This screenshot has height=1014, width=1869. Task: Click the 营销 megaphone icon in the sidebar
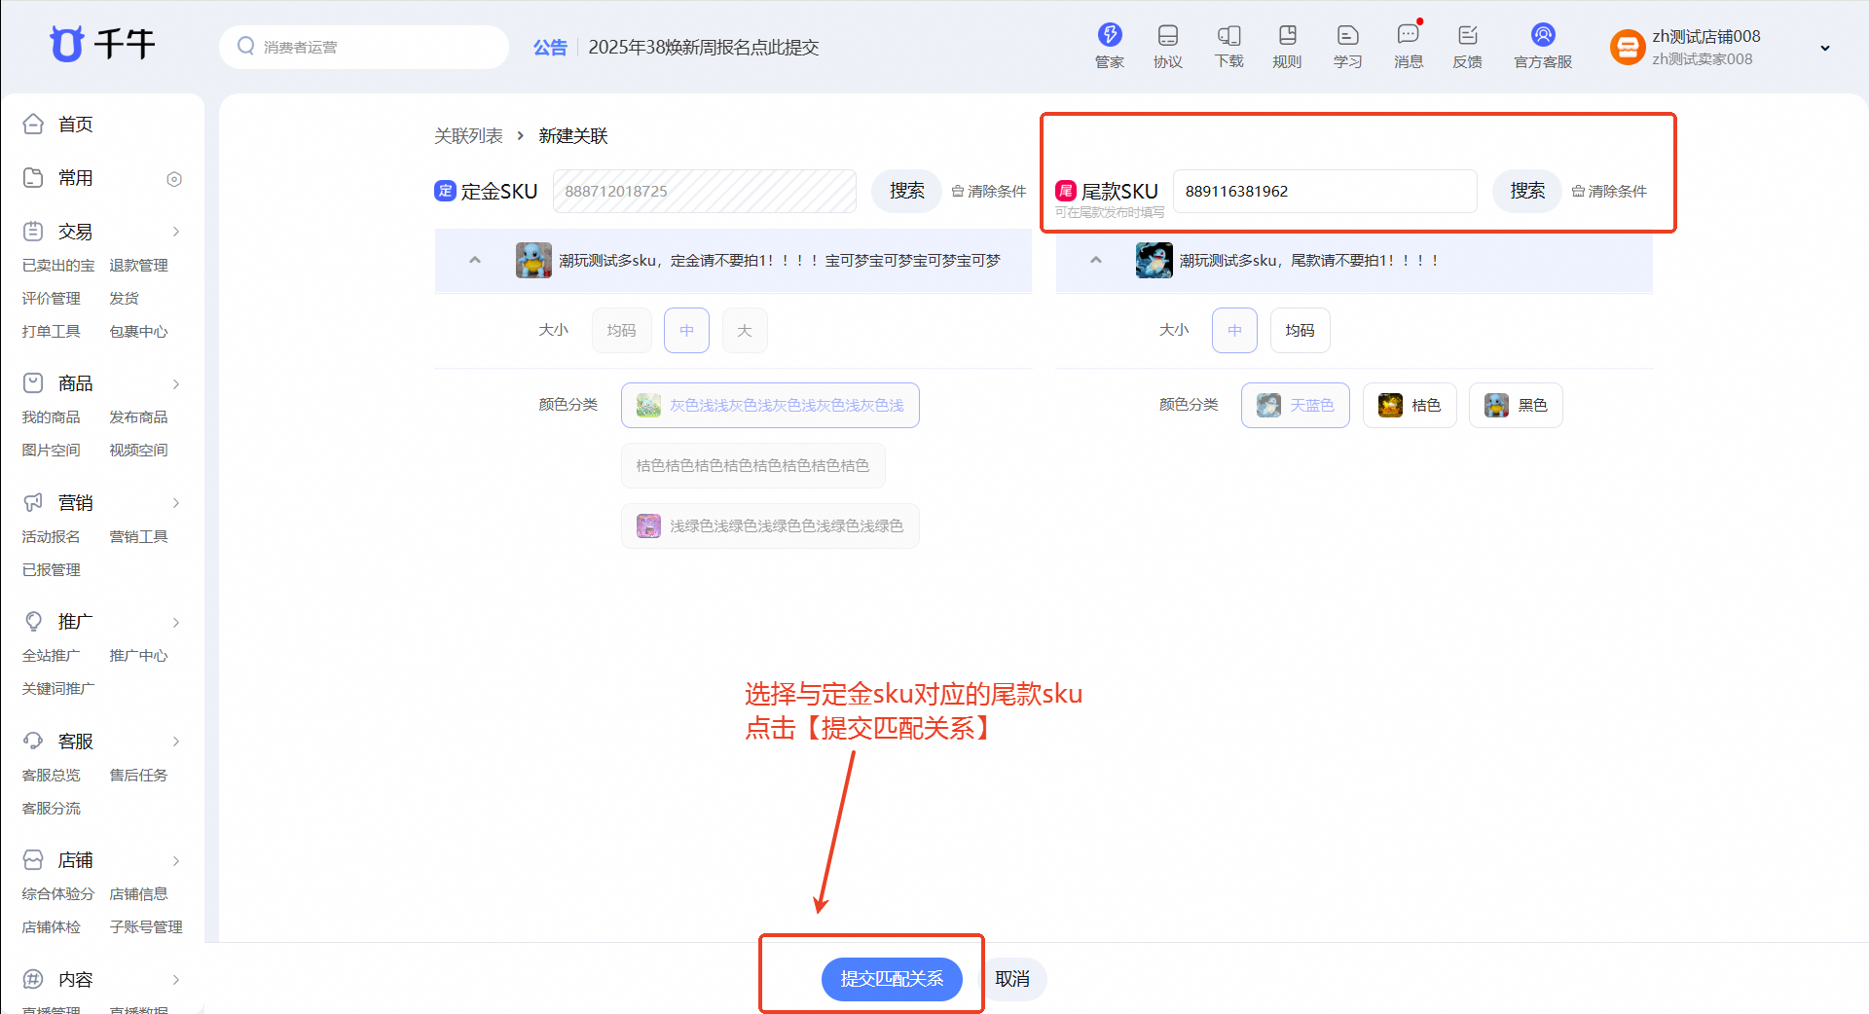33,502
